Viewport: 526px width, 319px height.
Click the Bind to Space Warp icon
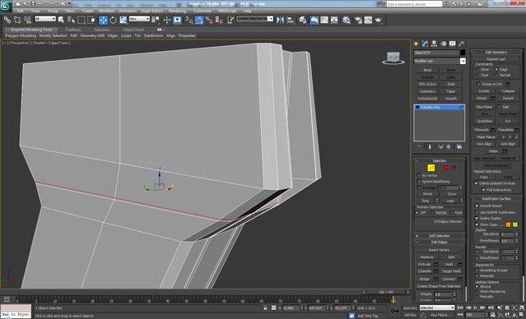[x=27, y=20]
